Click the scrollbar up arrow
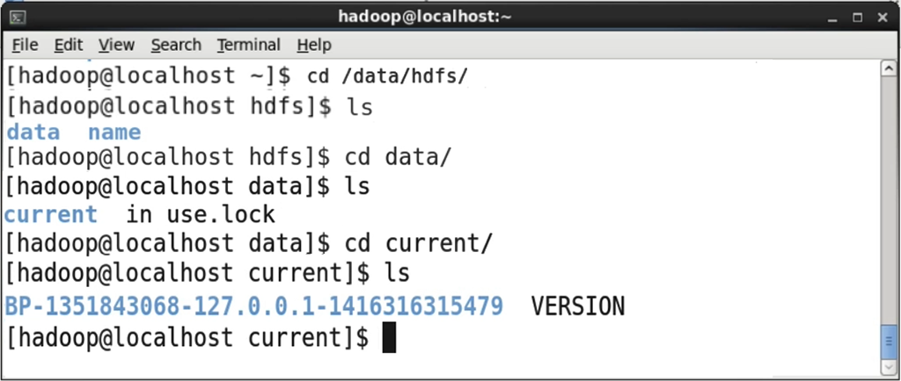The image size is (901, 381). [887, 68]
